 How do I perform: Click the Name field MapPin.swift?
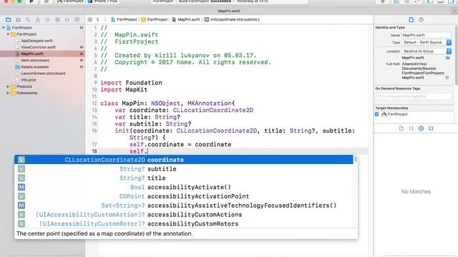click(x=427, y=35)
